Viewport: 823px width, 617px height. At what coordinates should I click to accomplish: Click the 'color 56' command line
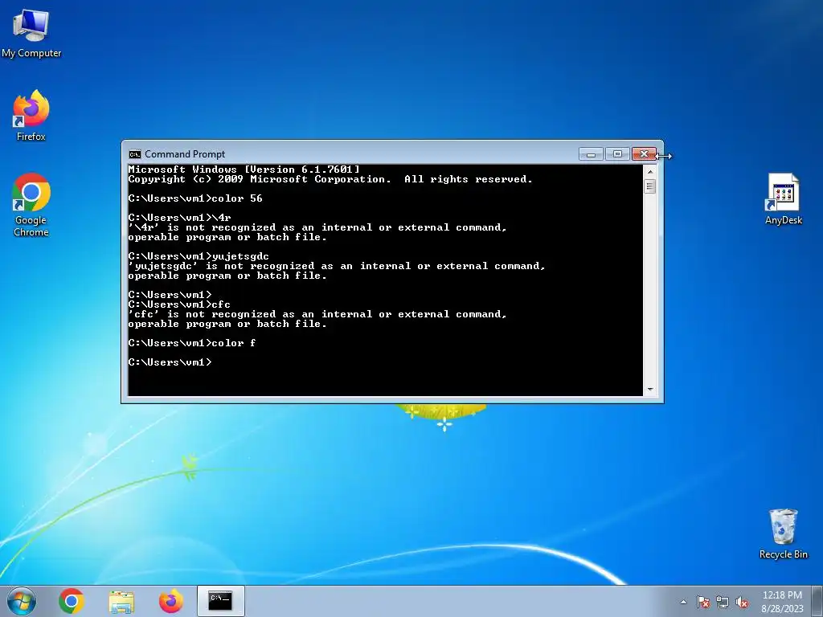[195, 198]
